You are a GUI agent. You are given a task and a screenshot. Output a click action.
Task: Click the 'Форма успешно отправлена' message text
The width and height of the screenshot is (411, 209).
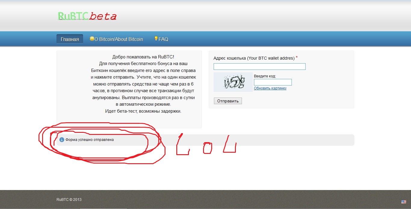[90, 140]
